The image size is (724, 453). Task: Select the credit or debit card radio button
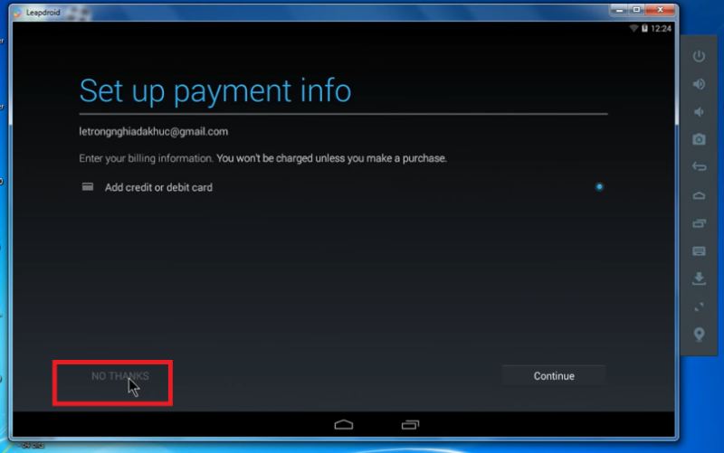(x=599, y=187)
